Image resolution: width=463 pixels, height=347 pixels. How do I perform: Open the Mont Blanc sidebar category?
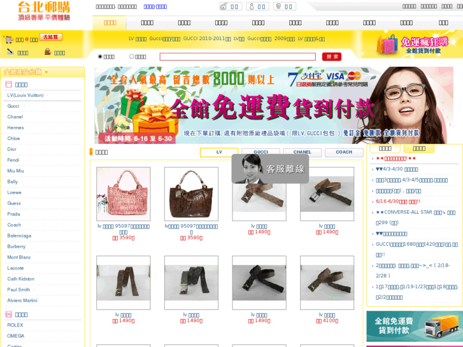click(x=19, y=257)
